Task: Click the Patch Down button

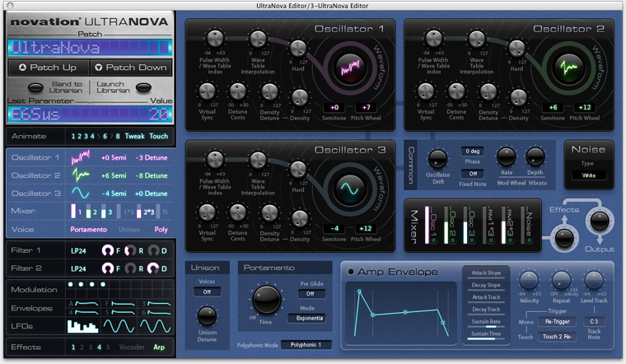Action: (131, 68)
